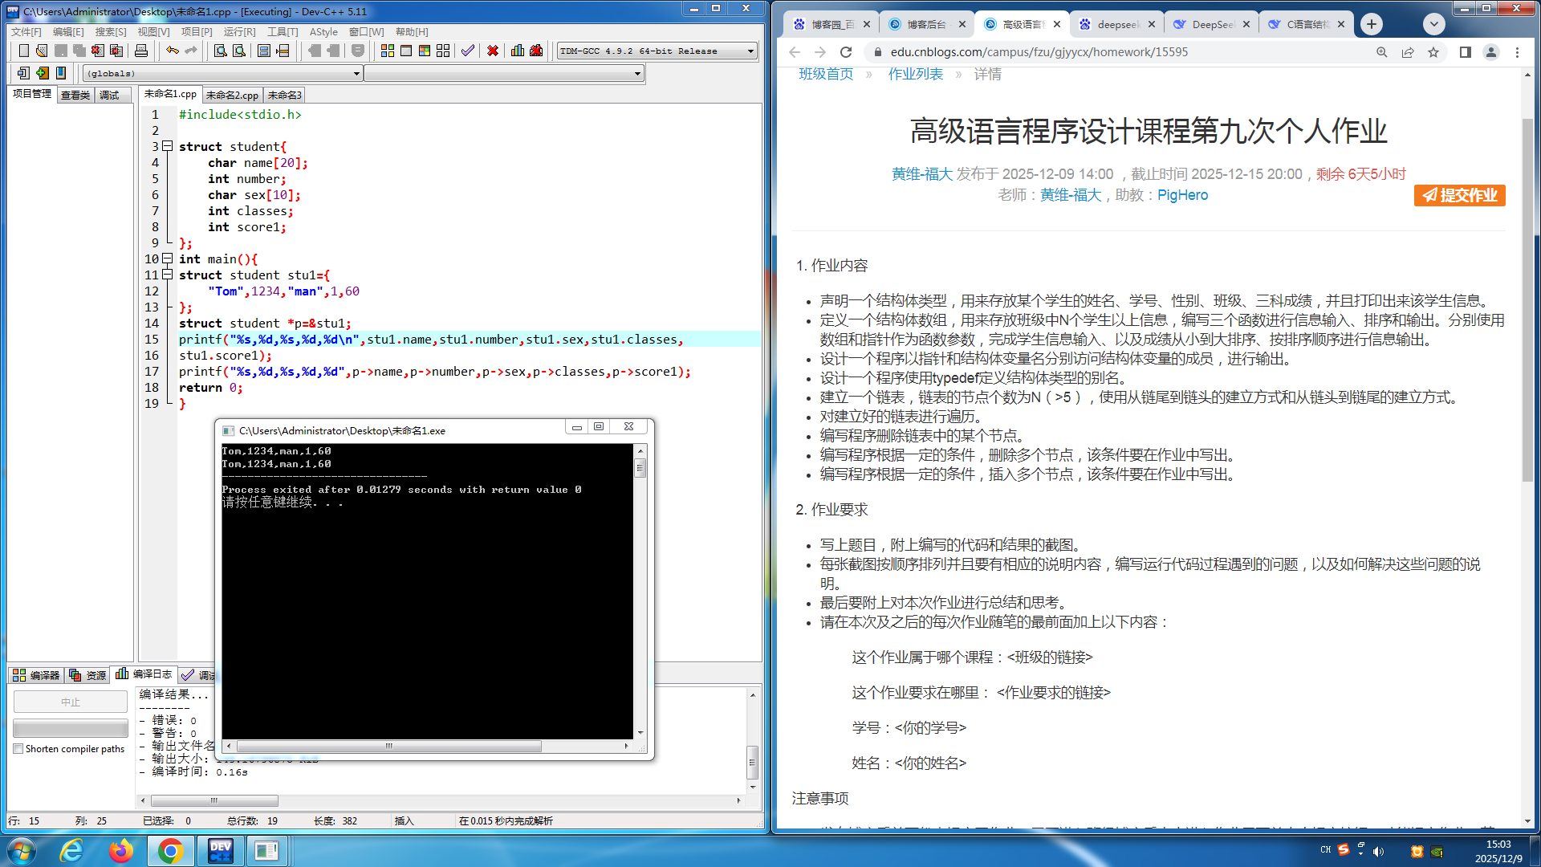Click the Find (magnifier) toolbar icon

pos(220,51)
